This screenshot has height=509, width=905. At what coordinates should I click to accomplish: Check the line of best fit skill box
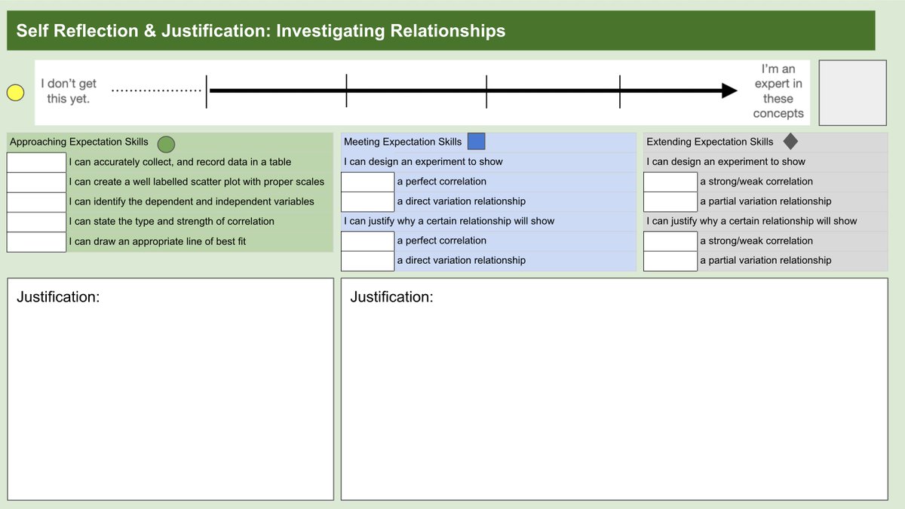[x=35, y=241]
